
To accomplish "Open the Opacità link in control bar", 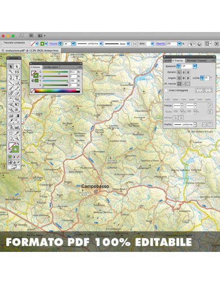I will (161, 44).
